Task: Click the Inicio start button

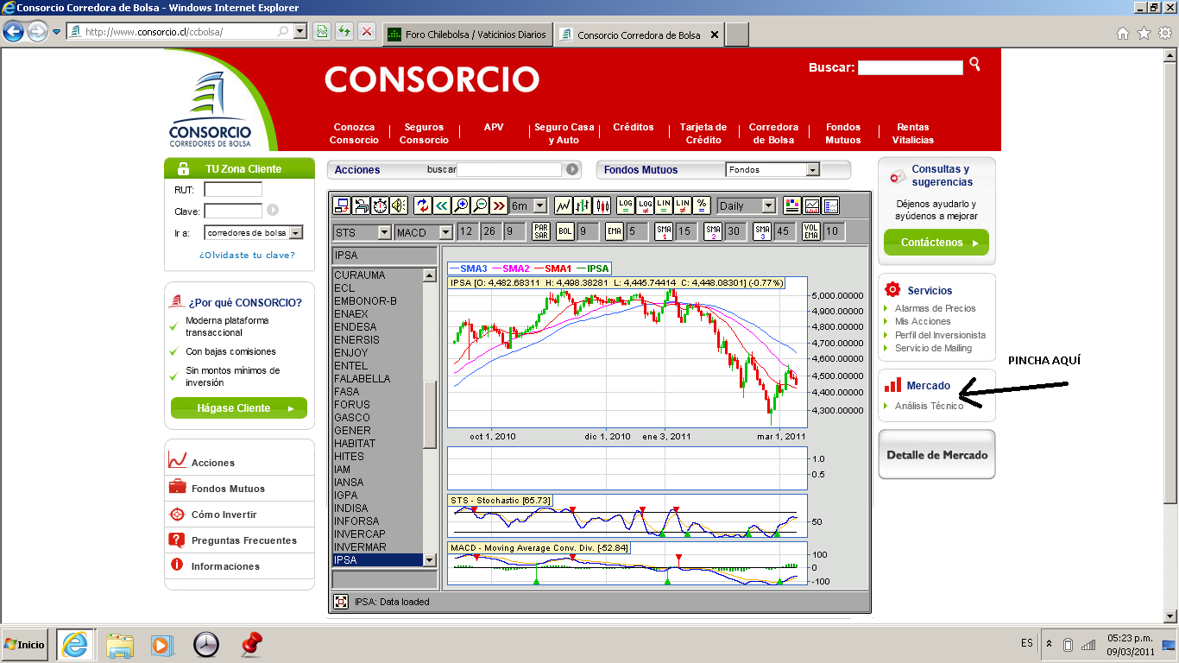Action: point(25,645)
